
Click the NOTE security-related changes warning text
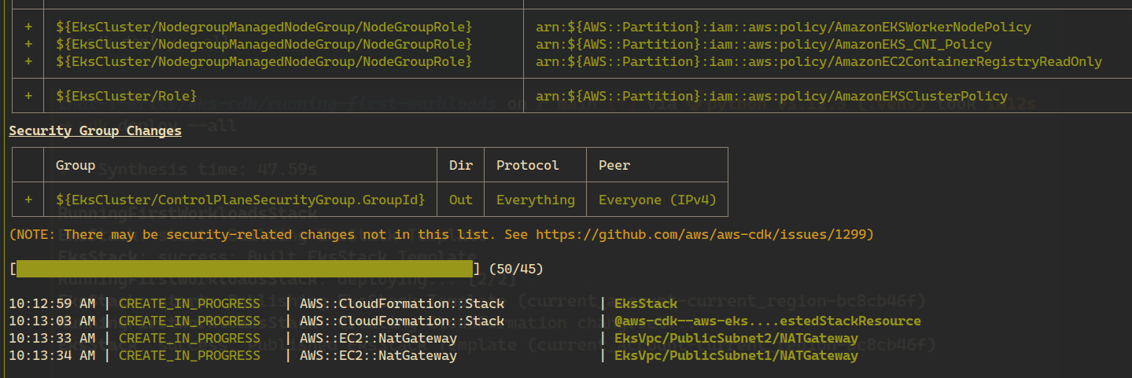tap(441, 234)
